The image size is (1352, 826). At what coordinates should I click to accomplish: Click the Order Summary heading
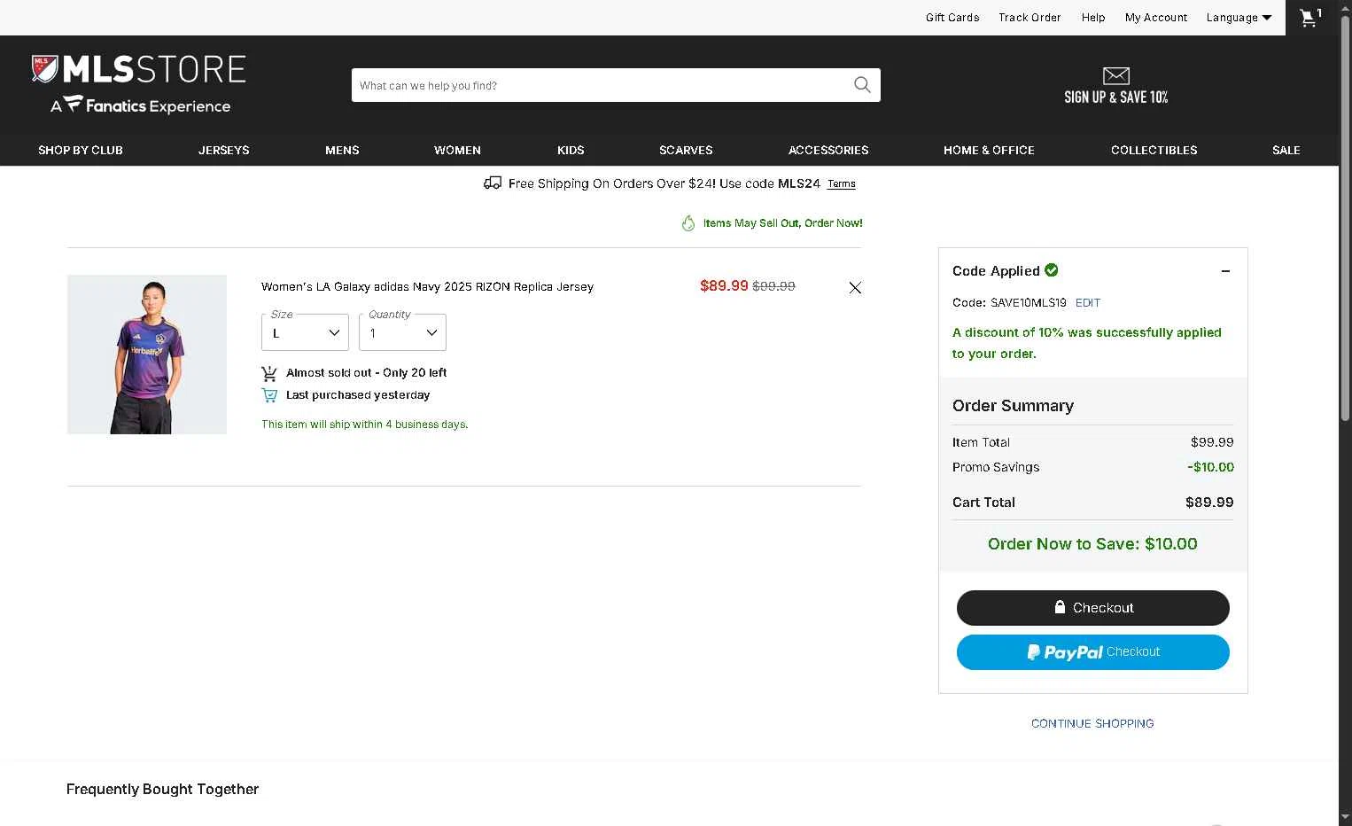(1013, 406)
